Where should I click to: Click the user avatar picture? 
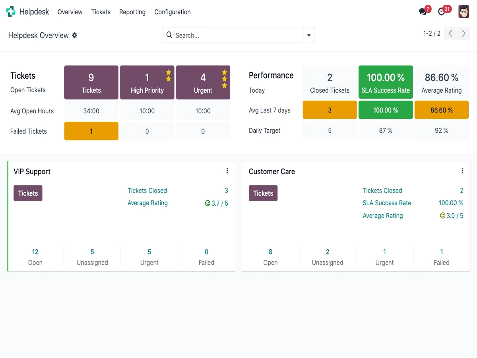click(x=463, y=12)
